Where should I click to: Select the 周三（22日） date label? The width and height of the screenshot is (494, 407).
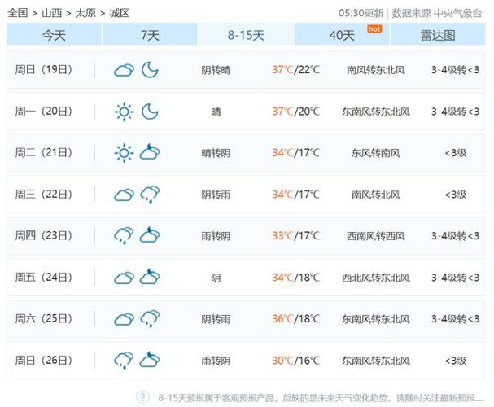(x=43, y=195)
